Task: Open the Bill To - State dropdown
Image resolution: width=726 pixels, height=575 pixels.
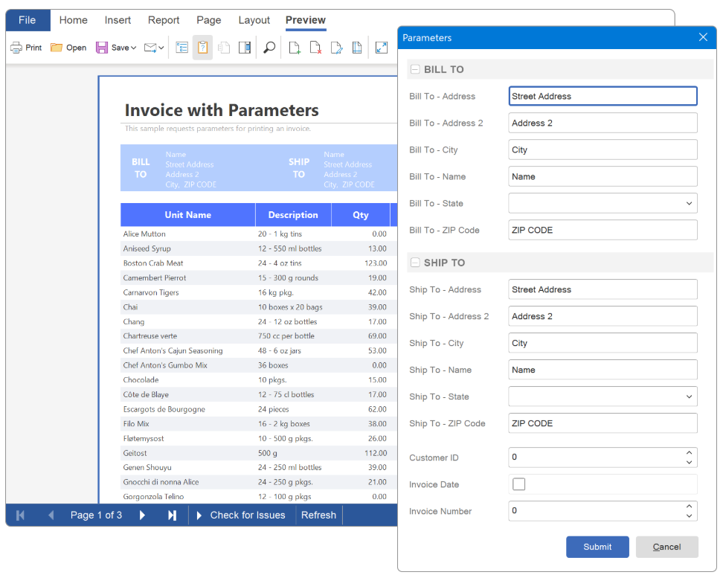Action: pyautogui.click(x=689, y=203)
